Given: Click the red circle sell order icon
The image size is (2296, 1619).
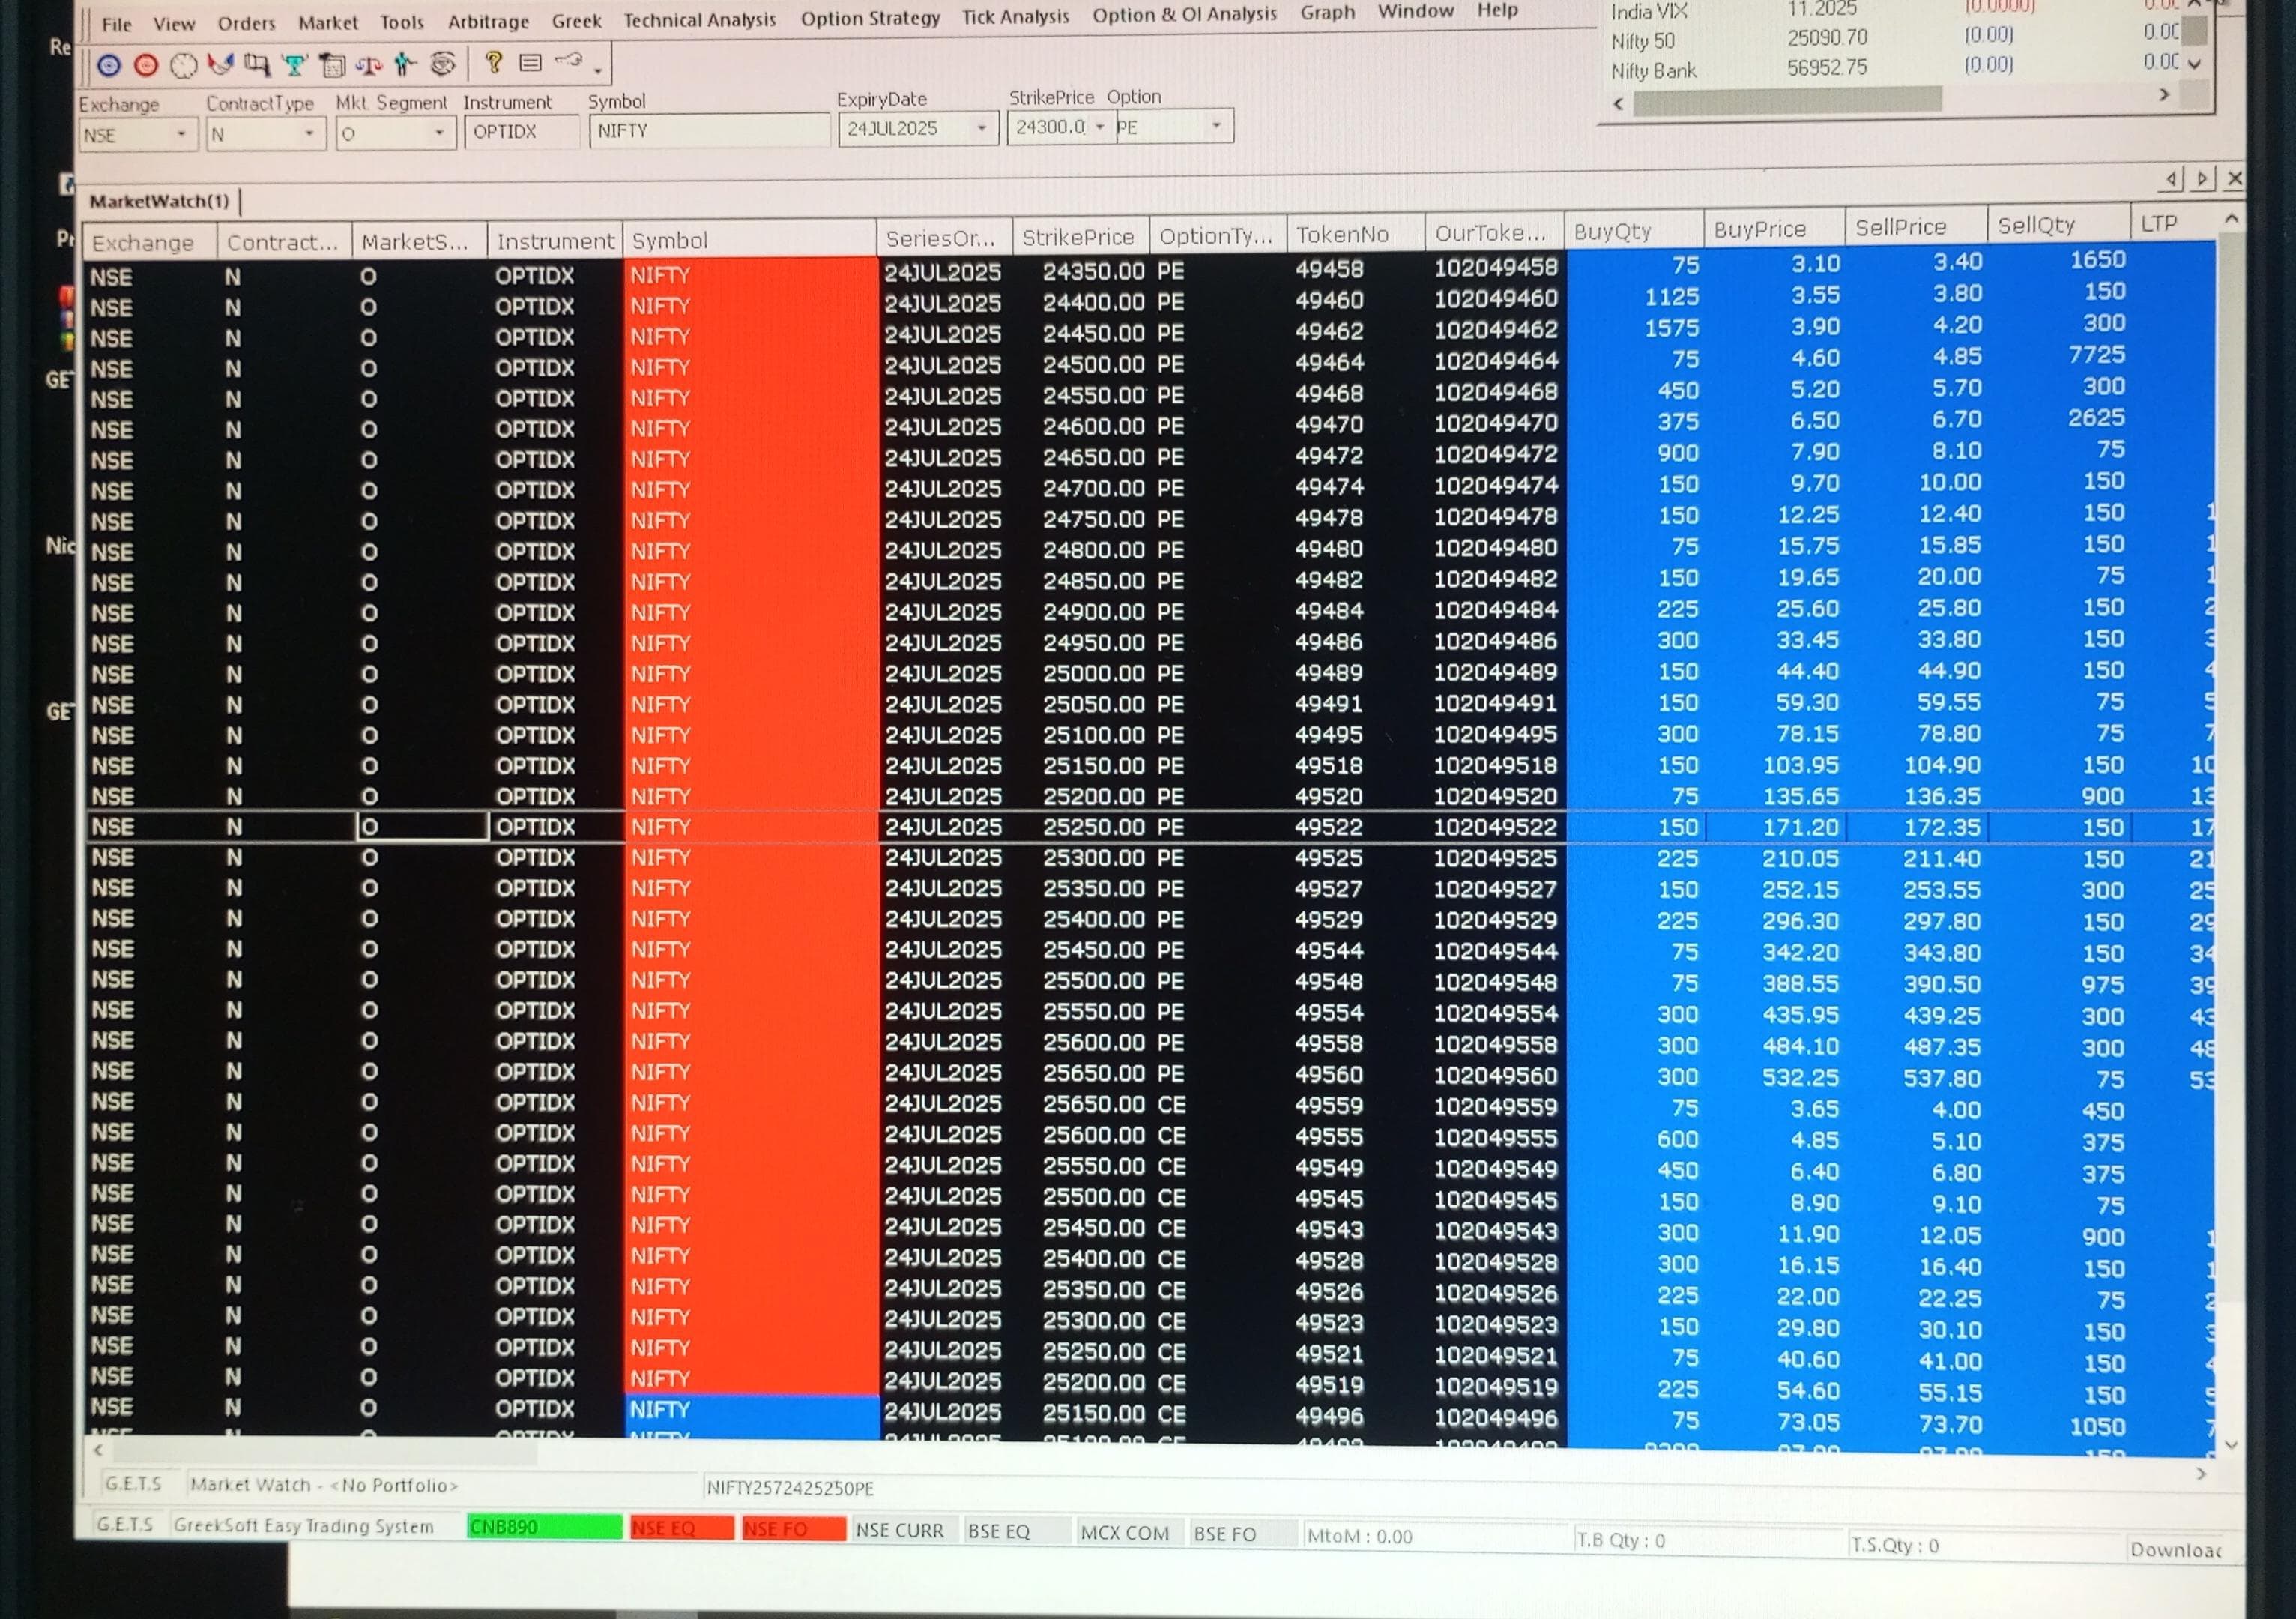Looking at the screenshot, I should 146,66.
